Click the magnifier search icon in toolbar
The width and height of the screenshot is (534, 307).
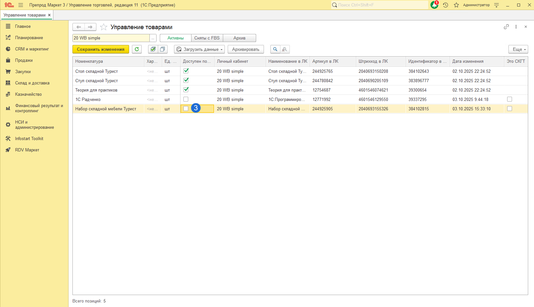(x=275, y=49)
